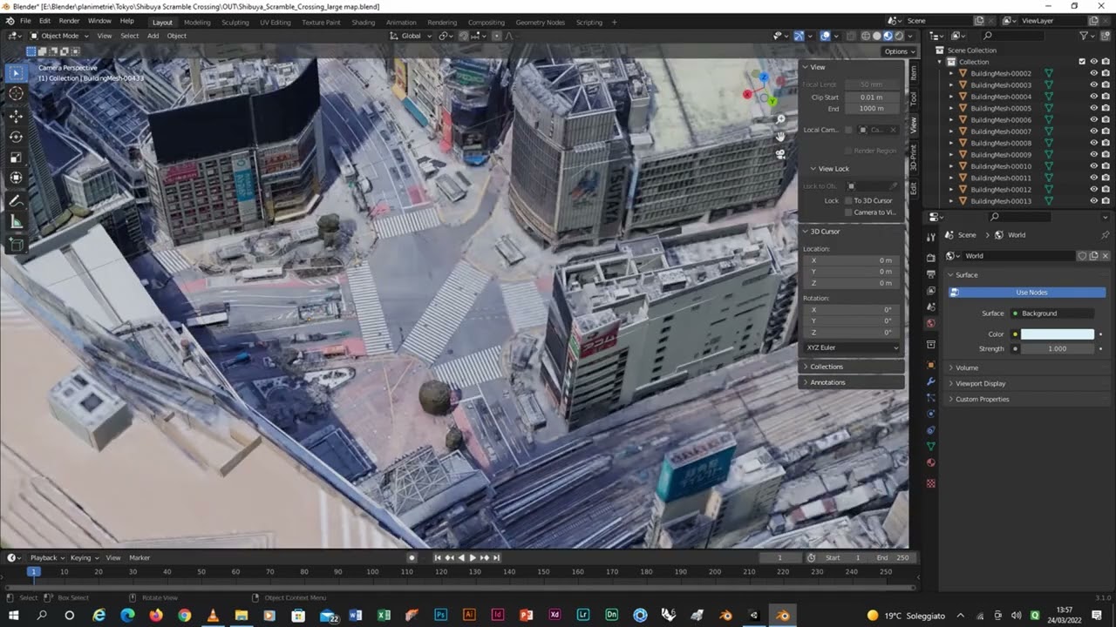Switch to rendered viewport shading

[899, 36]
